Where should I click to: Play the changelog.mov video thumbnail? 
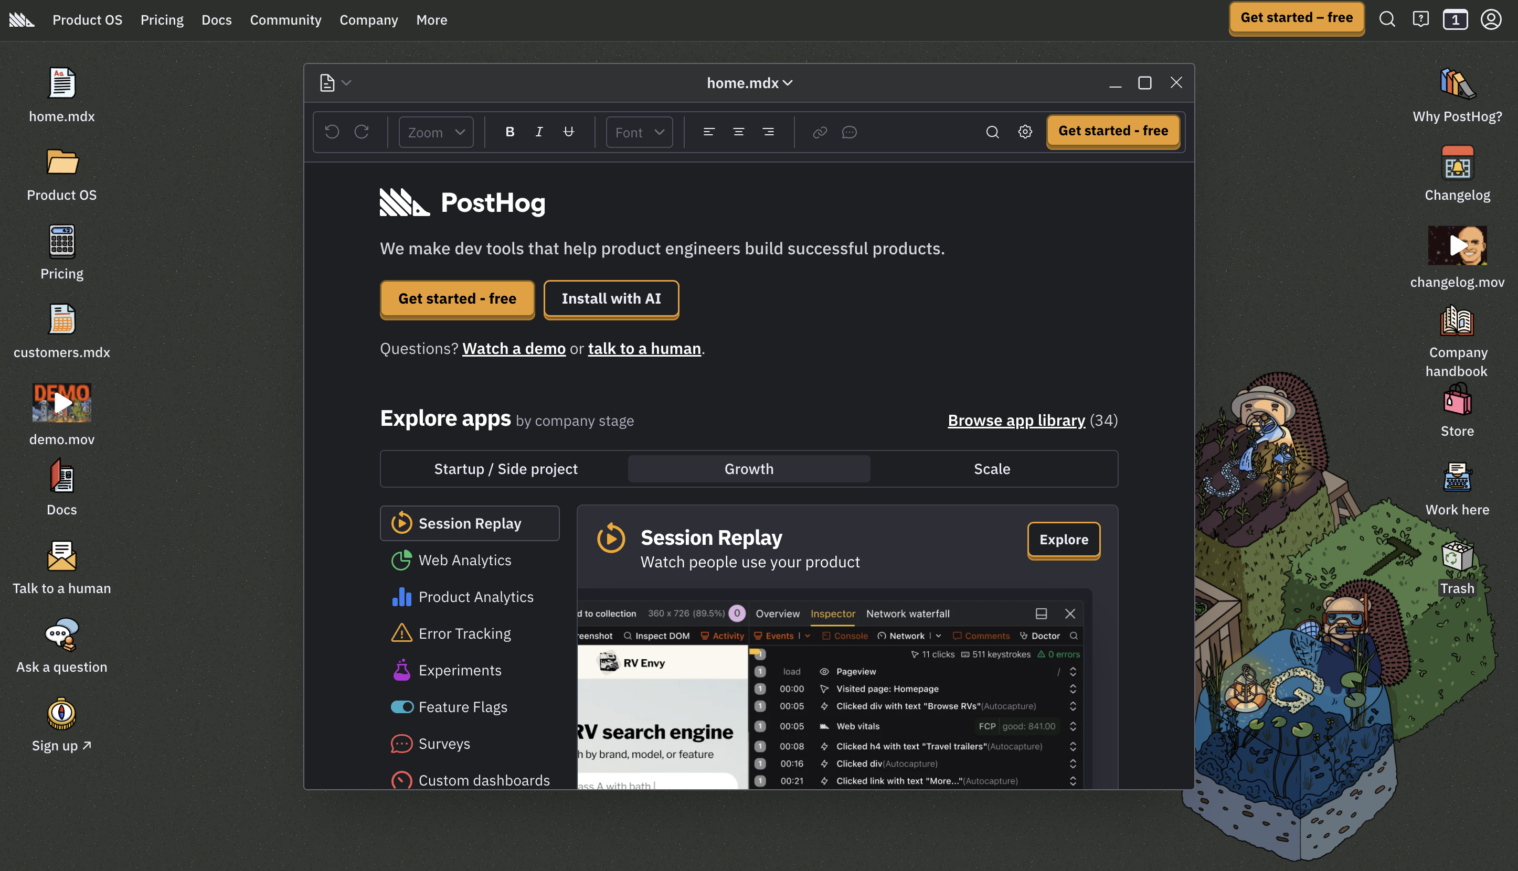[1457, 245]
